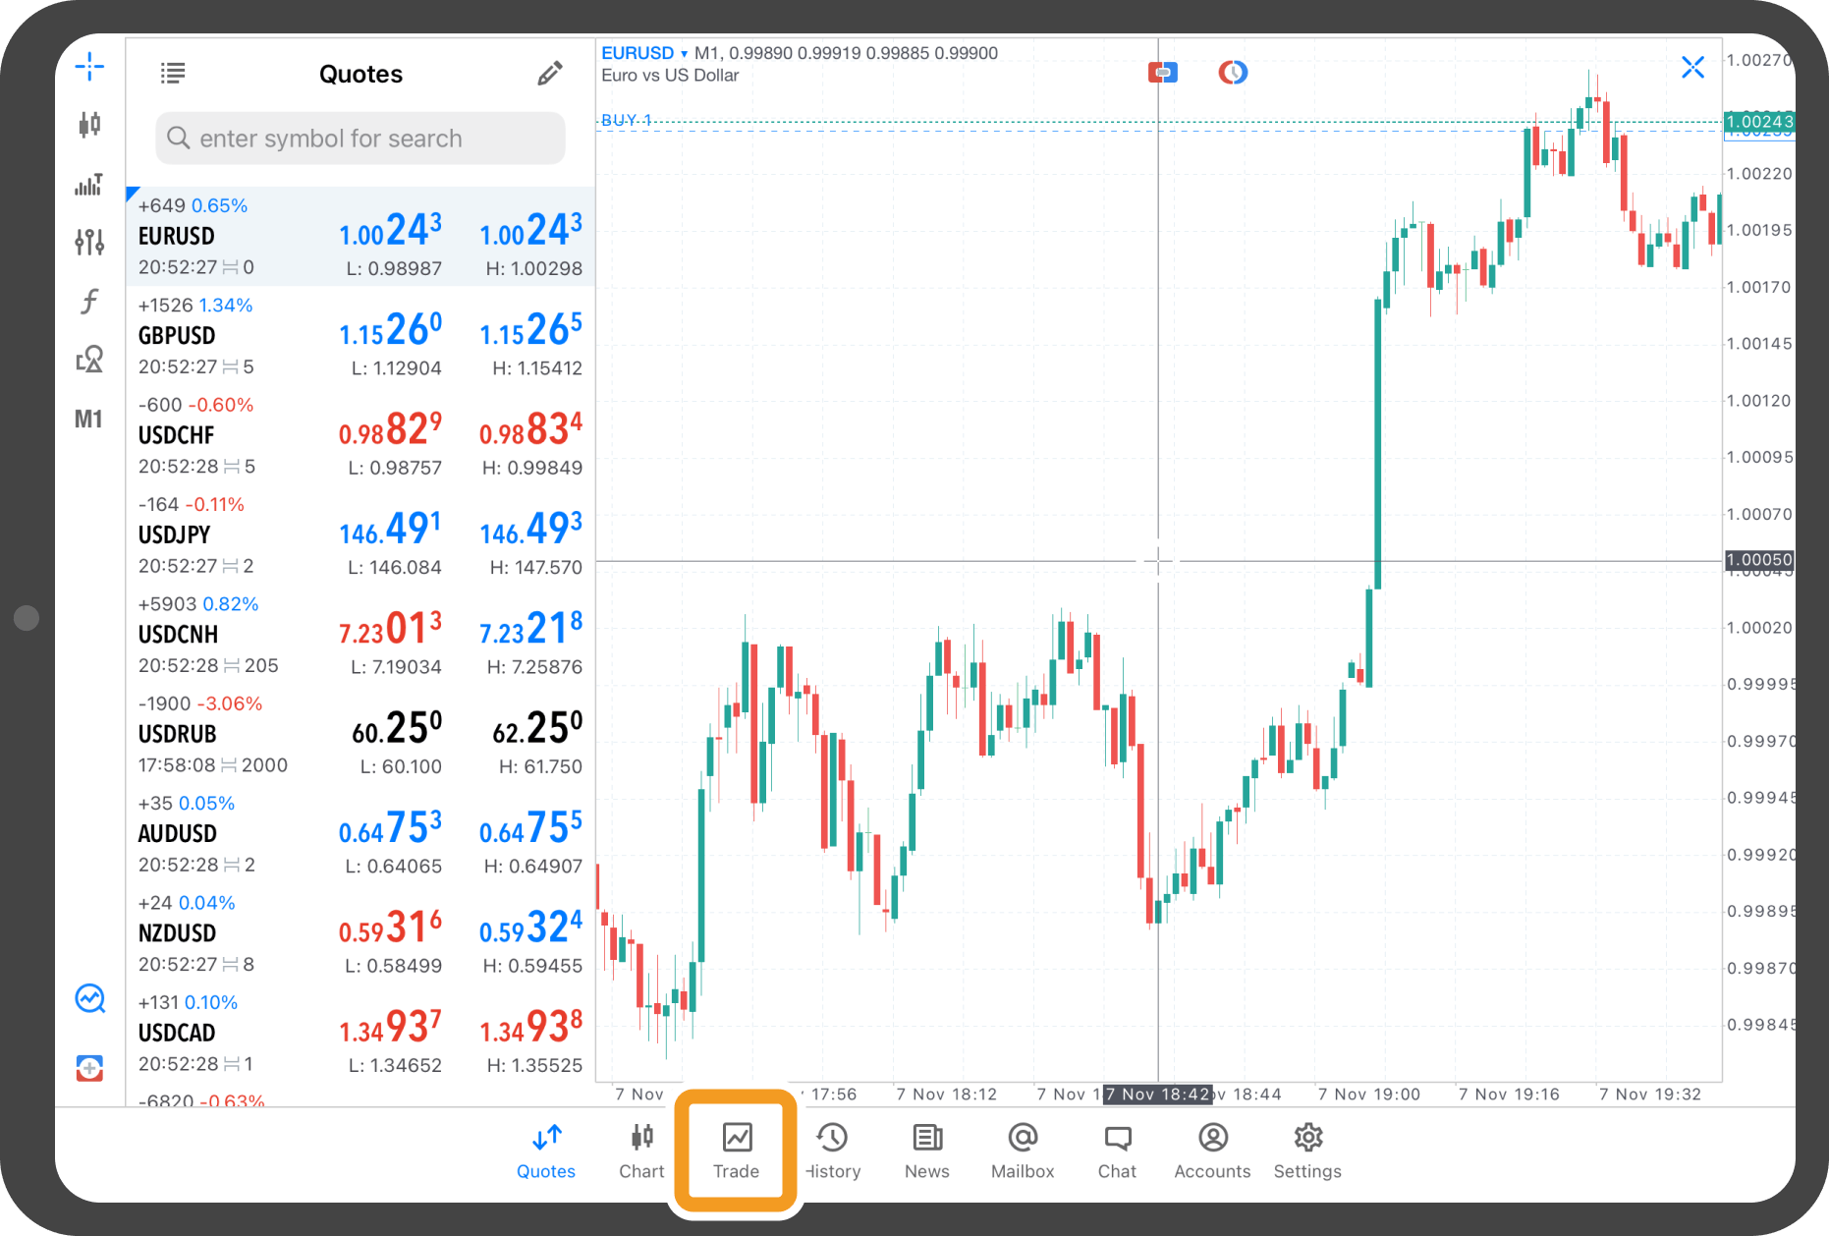The height and width of the screenshot is (1236, 1829).
Task: Open the chart type candlestick icon
Action: pyautogui.click(x=89, y=124)
